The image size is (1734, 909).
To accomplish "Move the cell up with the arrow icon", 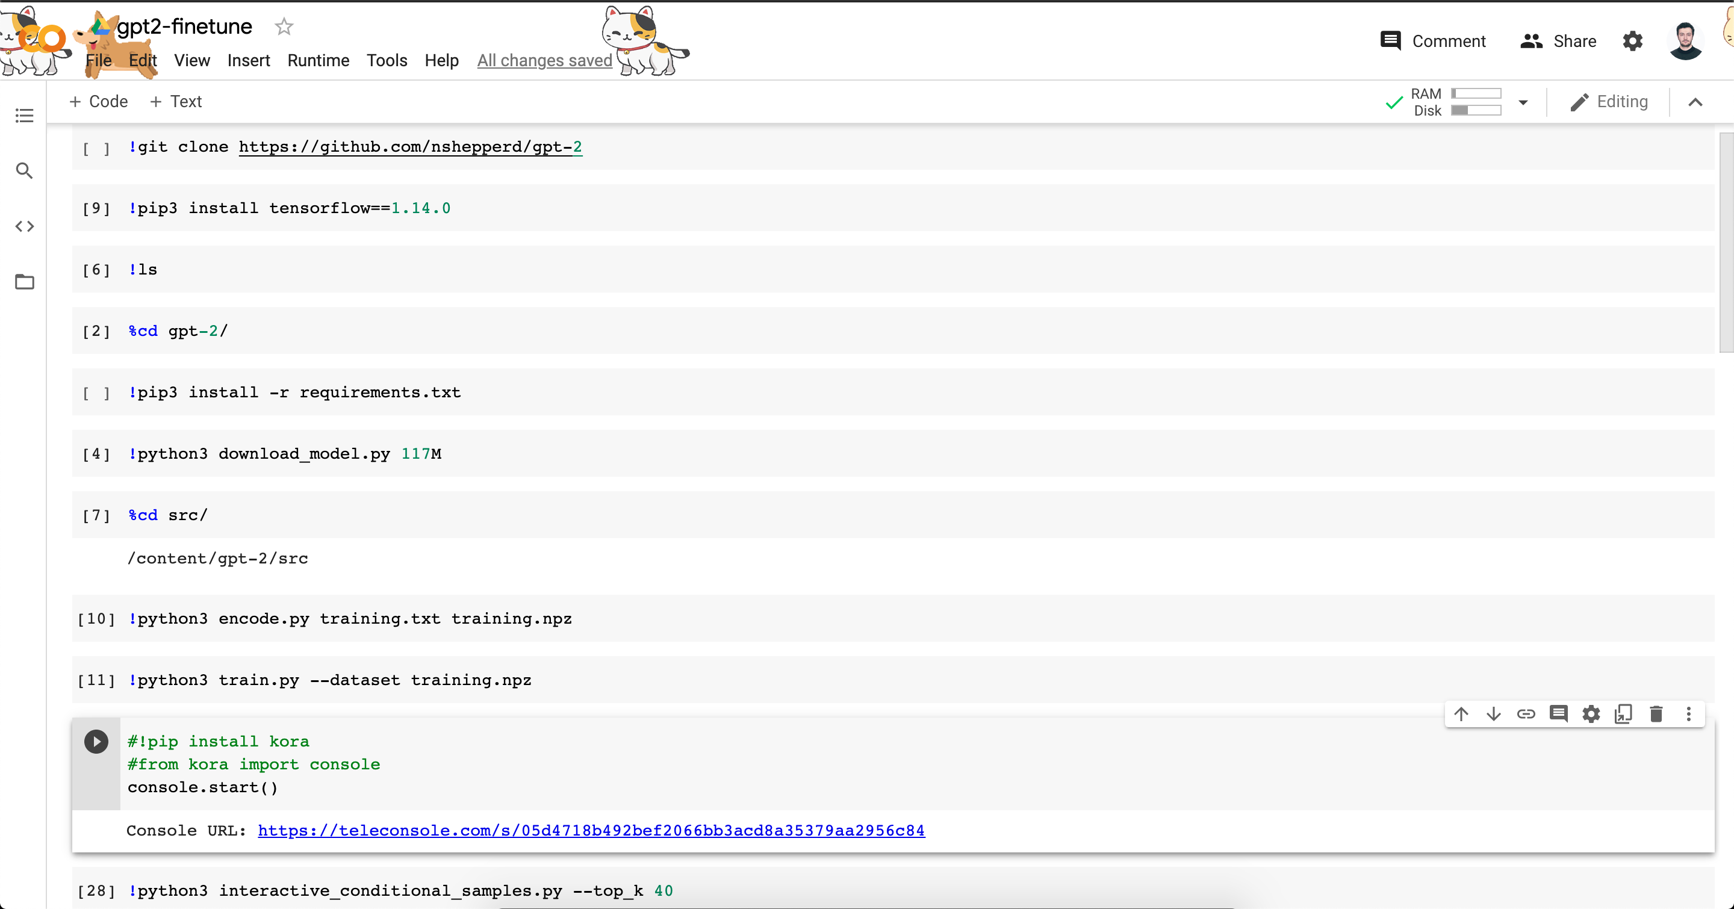I will click(x=1461, y=714).
